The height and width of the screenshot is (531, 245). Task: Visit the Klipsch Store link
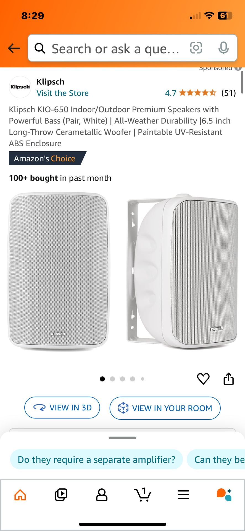coord(63,93)
